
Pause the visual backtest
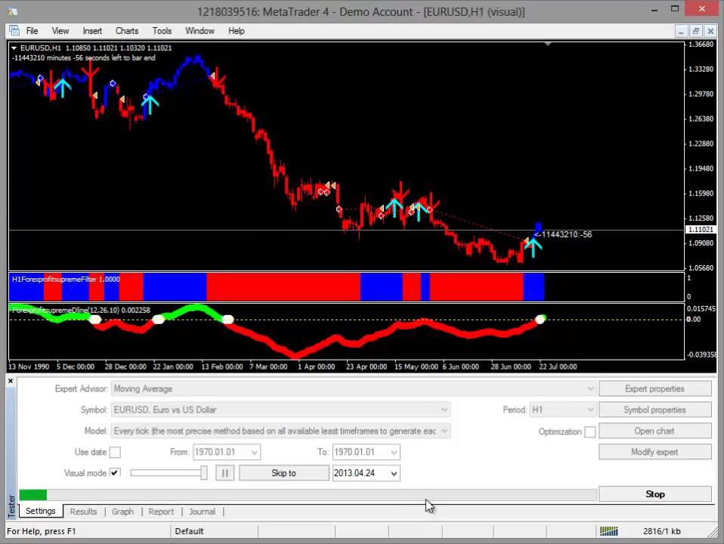click(x=225, y=473)
